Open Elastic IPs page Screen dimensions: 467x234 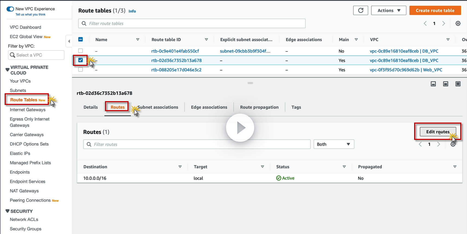(x=20, y=153)
